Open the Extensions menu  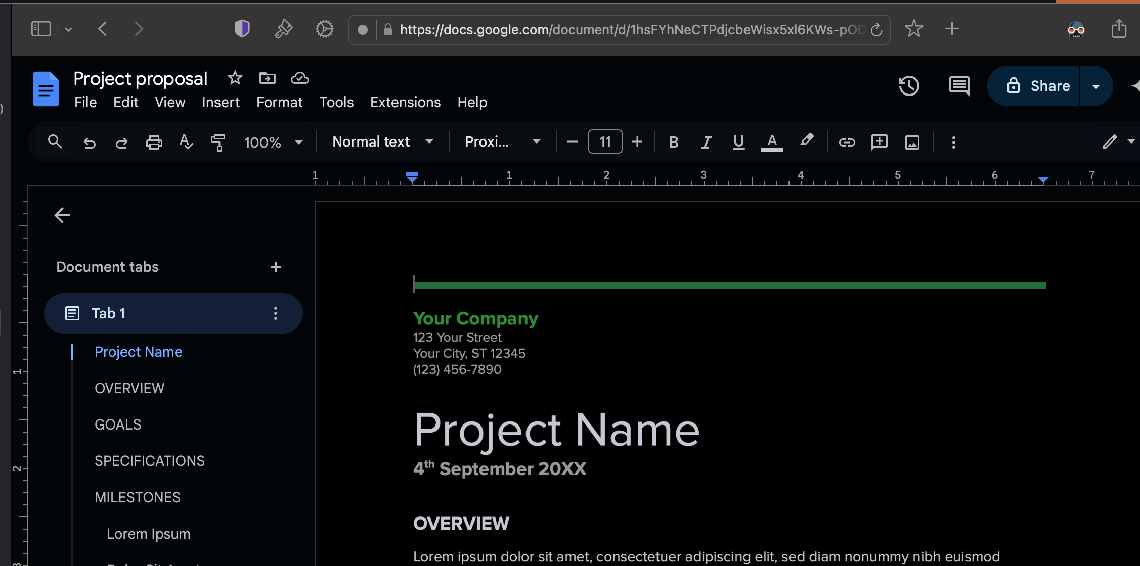click(x=405, y=102)
